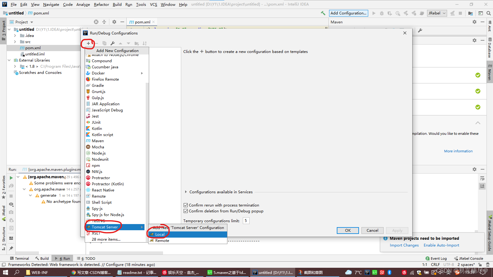
Task: Click the locate/scroll-from-source icon in Project panel
Action: pyautogui.click(x=96, y=22)
